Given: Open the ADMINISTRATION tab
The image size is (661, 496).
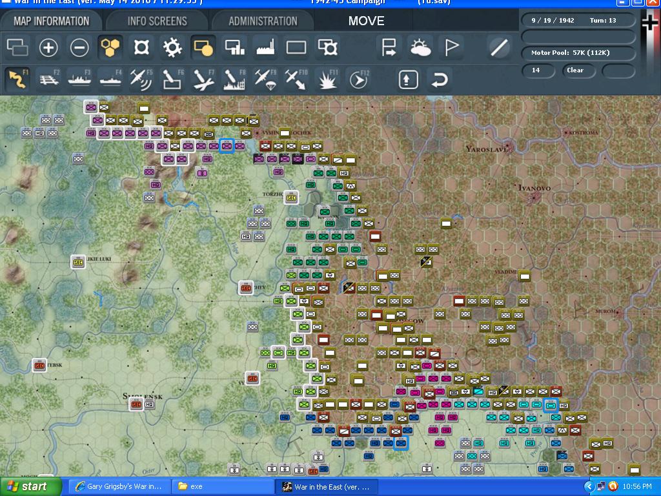Looking at the screenshot, I should pyautogui.click(x=263, y=20).
